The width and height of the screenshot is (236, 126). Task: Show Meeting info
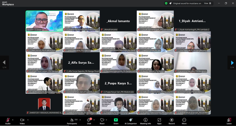point(145,120)
